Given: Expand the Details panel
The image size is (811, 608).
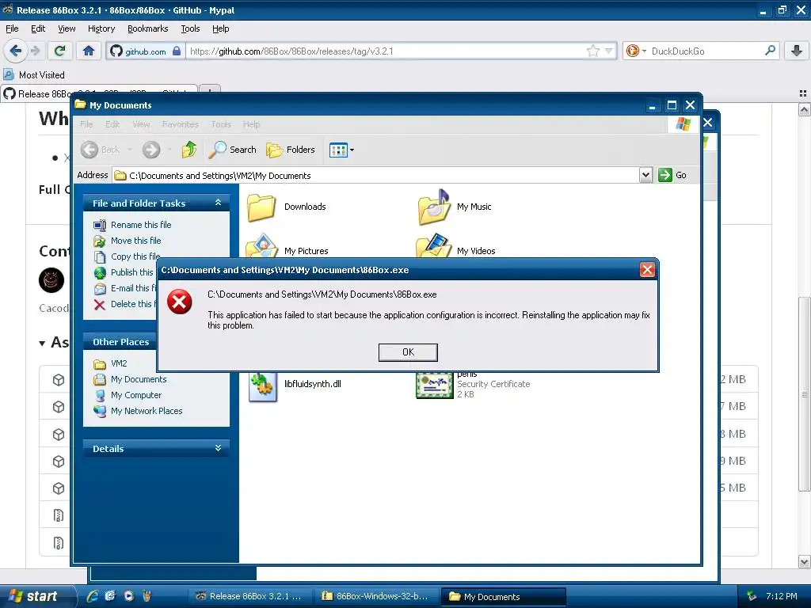Looking at the screenshot, I should 218,448.
